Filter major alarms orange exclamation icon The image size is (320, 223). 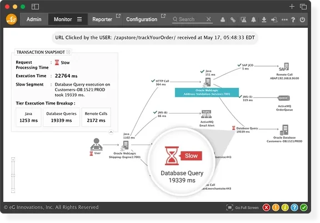click(276, 207)
